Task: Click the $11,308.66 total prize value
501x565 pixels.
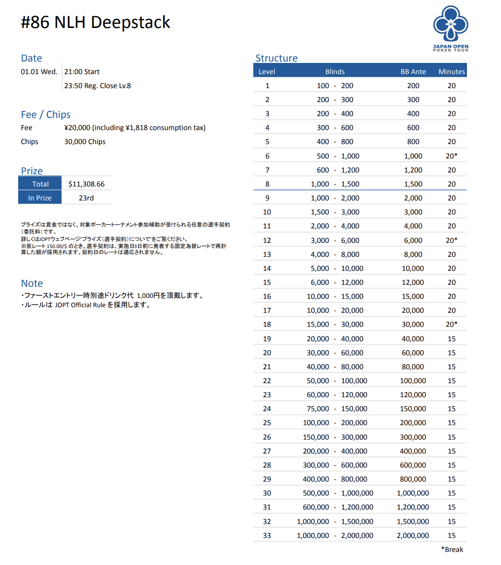Action: (86, 184)
